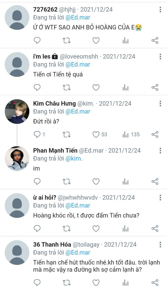Retweet the "Tiến ơi Tiến tệ quá" post
Screen dimensions: 167x287
67,87
